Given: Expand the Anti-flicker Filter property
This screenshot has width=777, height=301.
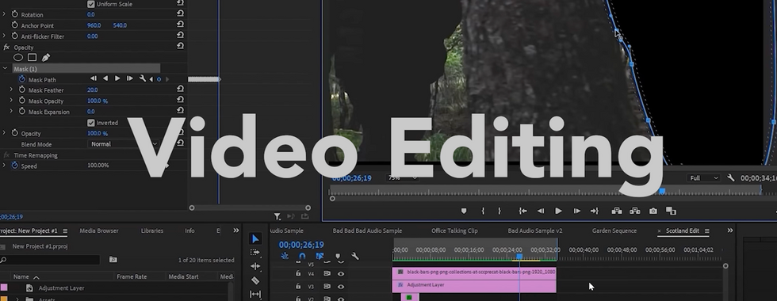Looking at the screenshot, I should [4, 36].
